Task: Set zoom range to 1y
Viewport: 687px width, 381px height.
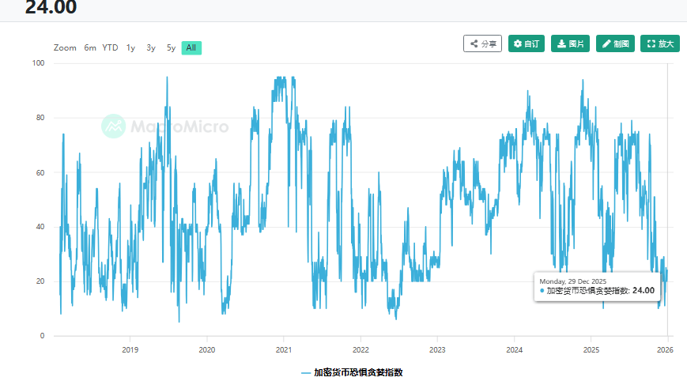Action: coord(130,48)
